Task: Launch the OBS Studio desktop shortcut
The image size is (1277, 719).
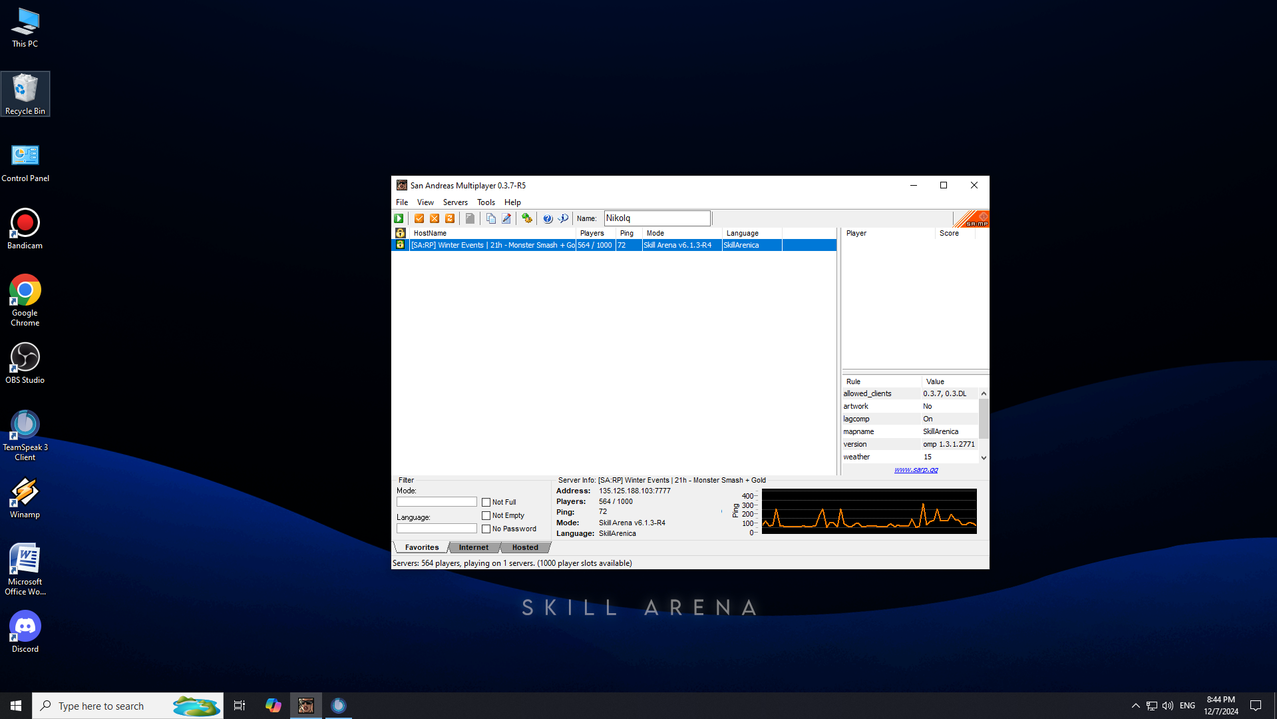Action: coord(25,363)
